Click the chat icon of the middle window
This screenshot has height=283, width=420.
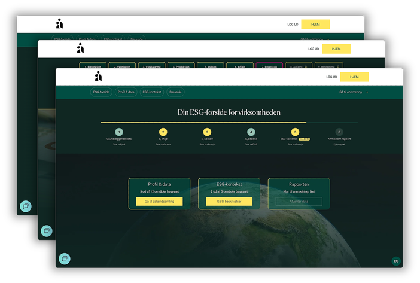46,231
